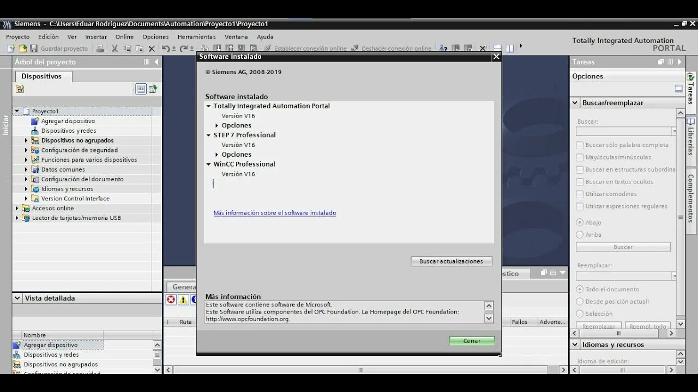
Task: Click the delete X icon beside paste
Action: (152, 48)
